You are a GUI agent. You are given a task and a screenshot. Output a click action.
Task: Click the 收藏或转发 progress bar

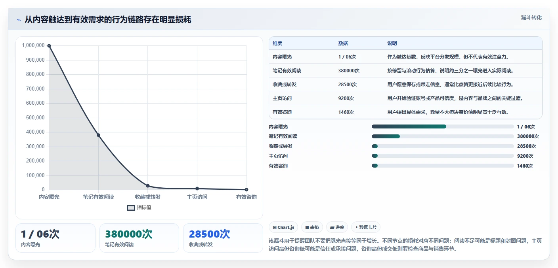tap(443, 146)
